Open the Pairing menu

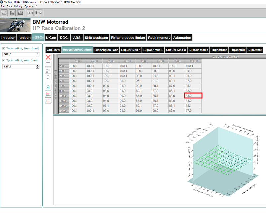(x=18, y=6)
